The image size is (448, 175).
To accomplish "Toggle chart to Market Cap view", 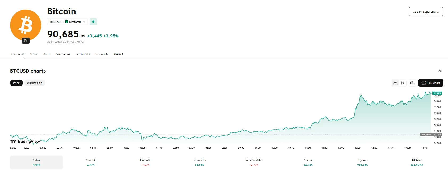I will click(x=35, y=83).
